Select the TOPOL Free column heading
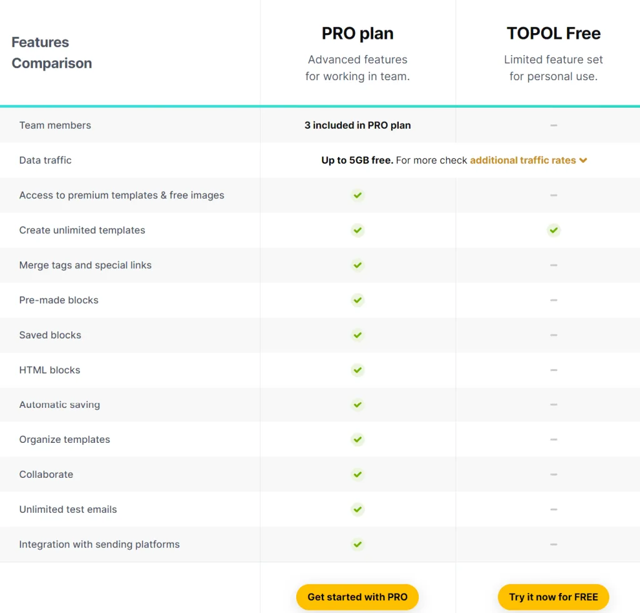The image size is (640, 613). pos(554,34)
